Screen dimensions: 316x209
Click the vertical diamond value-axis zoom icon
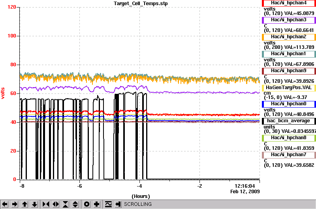(75, 204)
